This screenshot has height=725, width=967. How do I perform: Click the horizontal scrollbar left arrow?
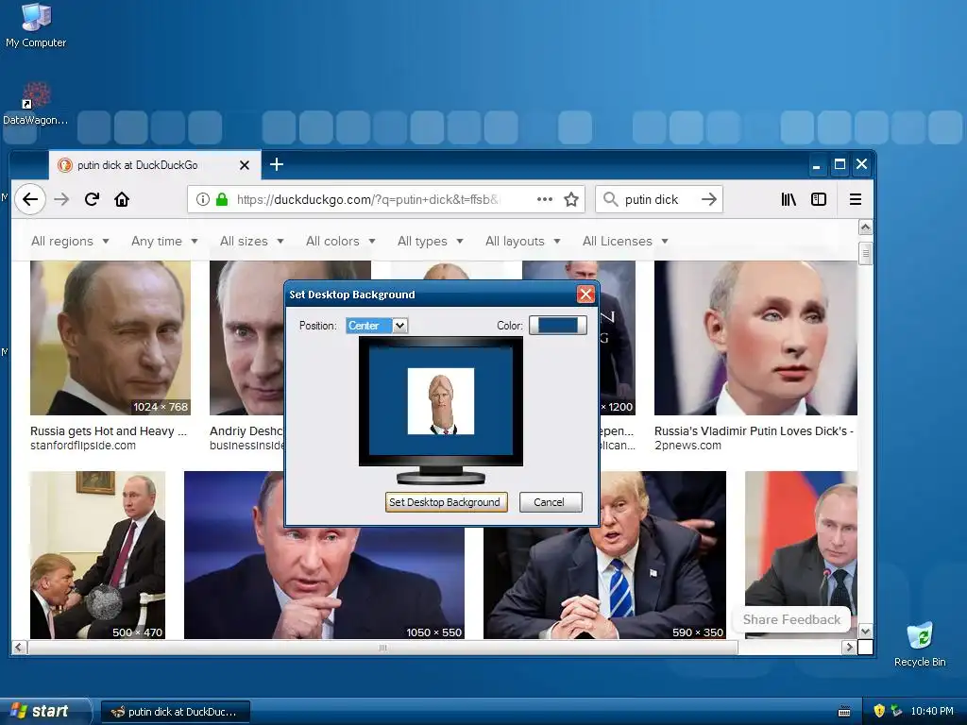pyautogui.click(x=19, y=647)
